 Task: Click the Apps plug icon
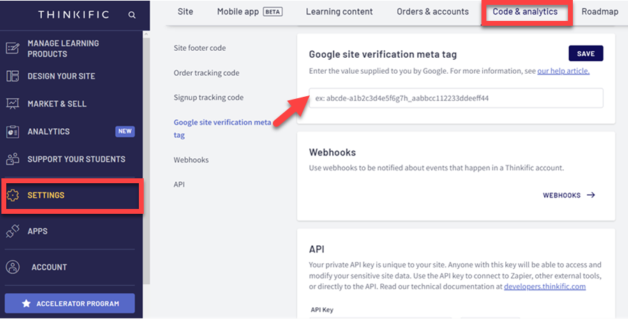12,231
